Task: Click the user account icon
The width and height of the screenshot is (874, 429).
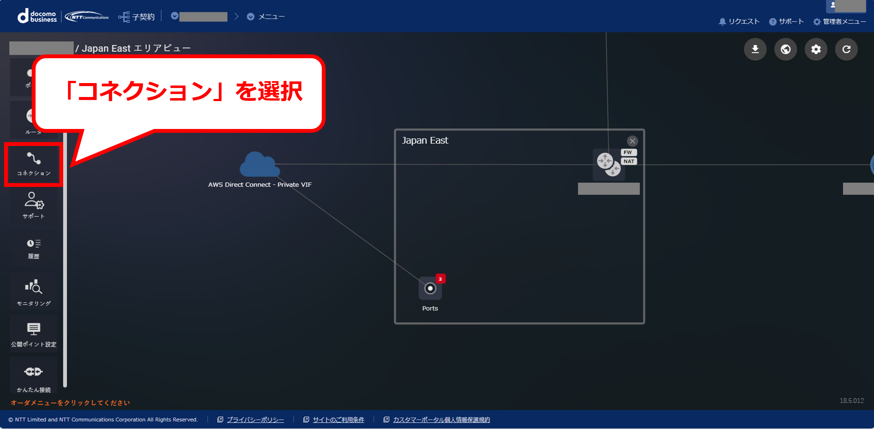Action: click(833, 5)
